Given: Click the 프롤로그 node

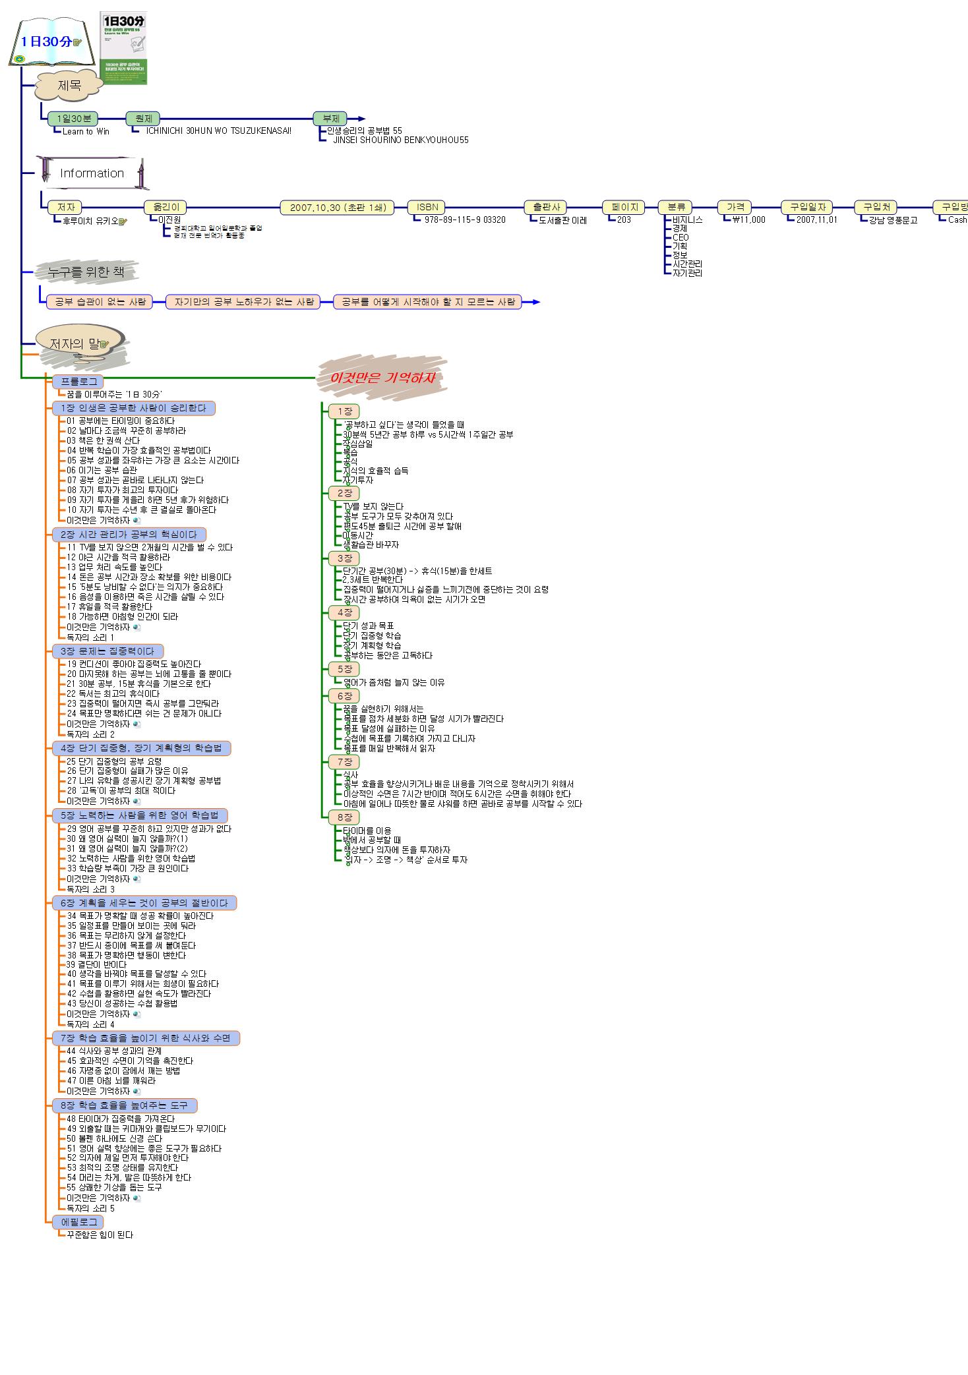Looking at the screenshot, I should [78, 382].
